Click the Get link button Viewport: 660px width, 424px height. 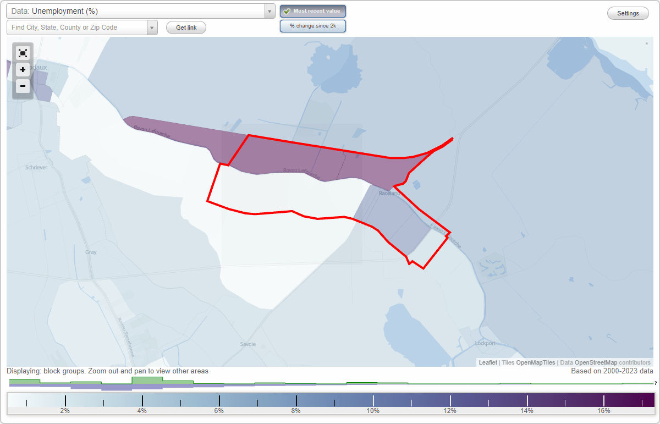tap(186, 27)
